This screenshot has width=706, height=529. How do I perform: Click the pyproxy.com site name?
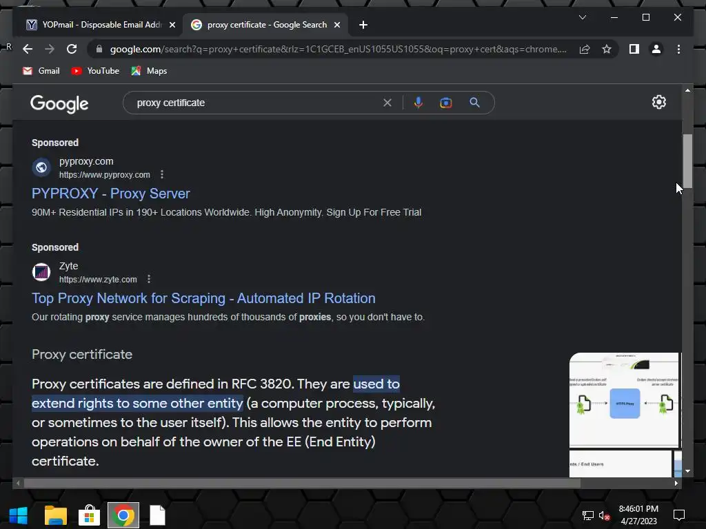[x=86, y=161]
